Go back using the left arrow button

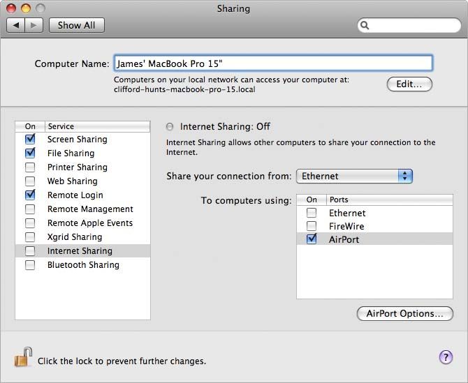point(15,25)
